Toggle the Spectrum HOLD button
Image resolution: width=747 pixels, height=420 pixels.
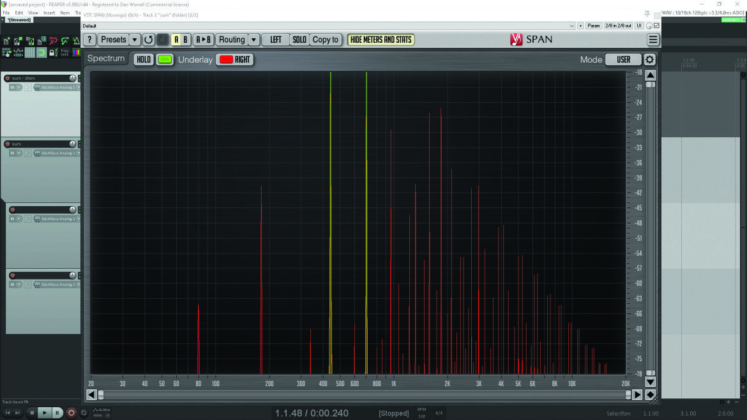pyautogui.click(x=144, y=59)
